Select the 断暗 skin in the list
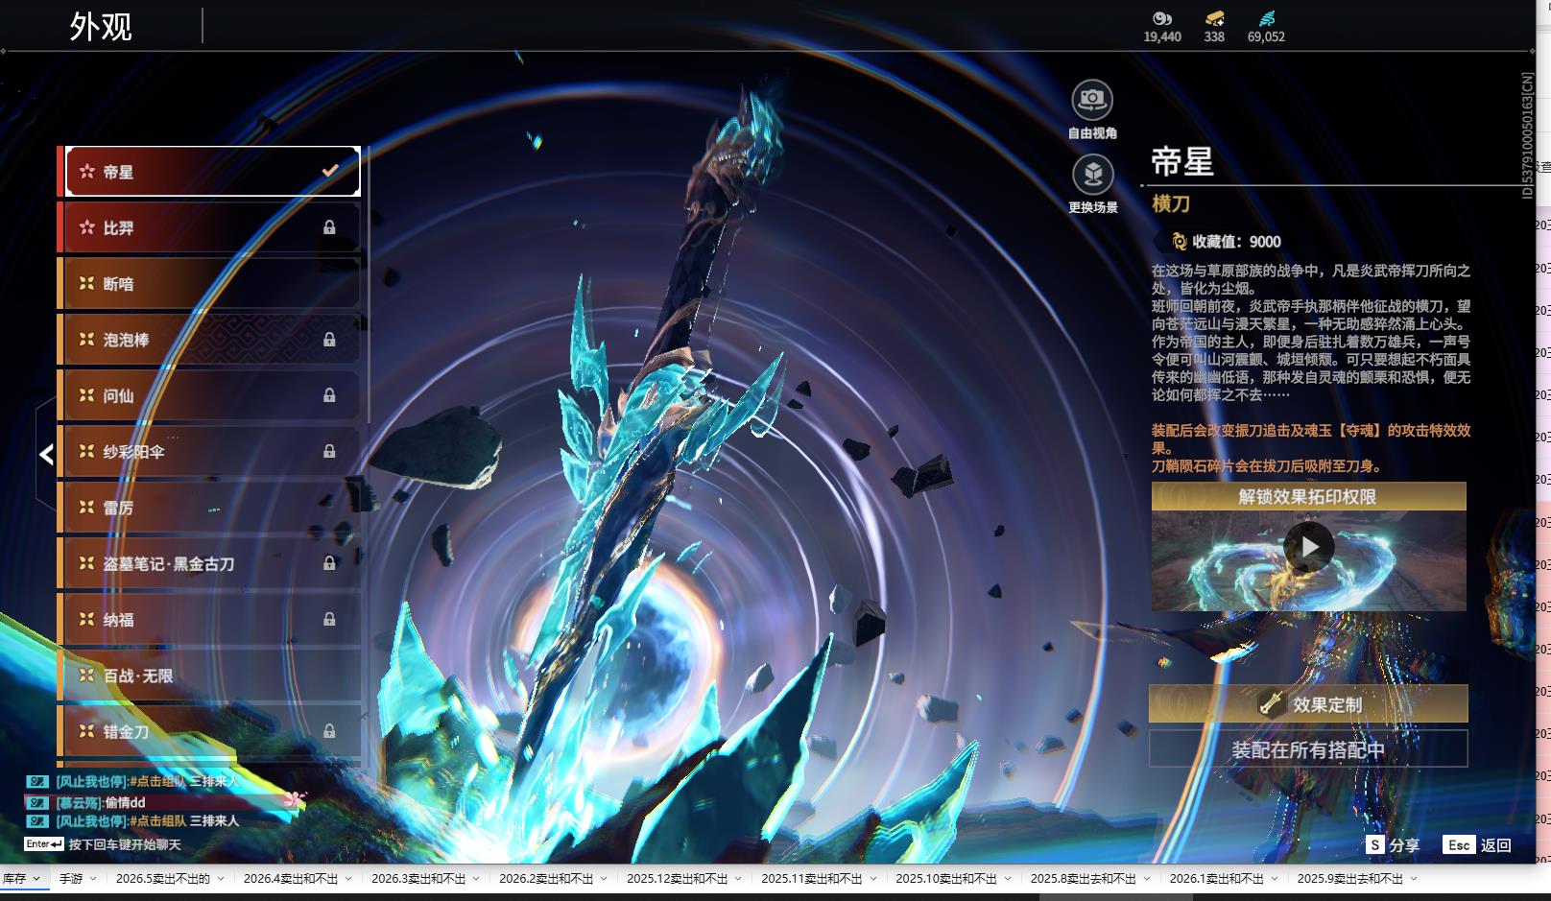The image size is (1551, 901). [209, 284]
